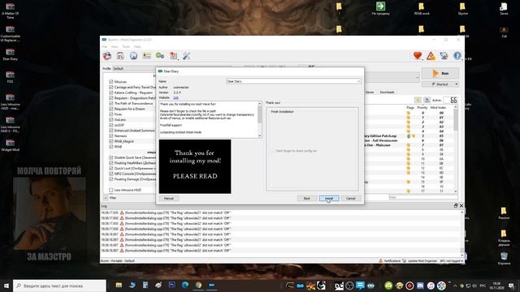Open the Profile dropdown showing Default
Screen dimensions: 520x292
tap(133, 68)
